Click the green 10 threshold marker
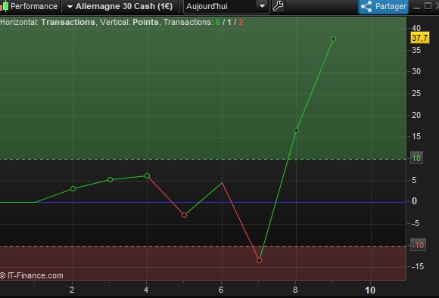Viewport: 439px width, 298px height. click(416, 158)
